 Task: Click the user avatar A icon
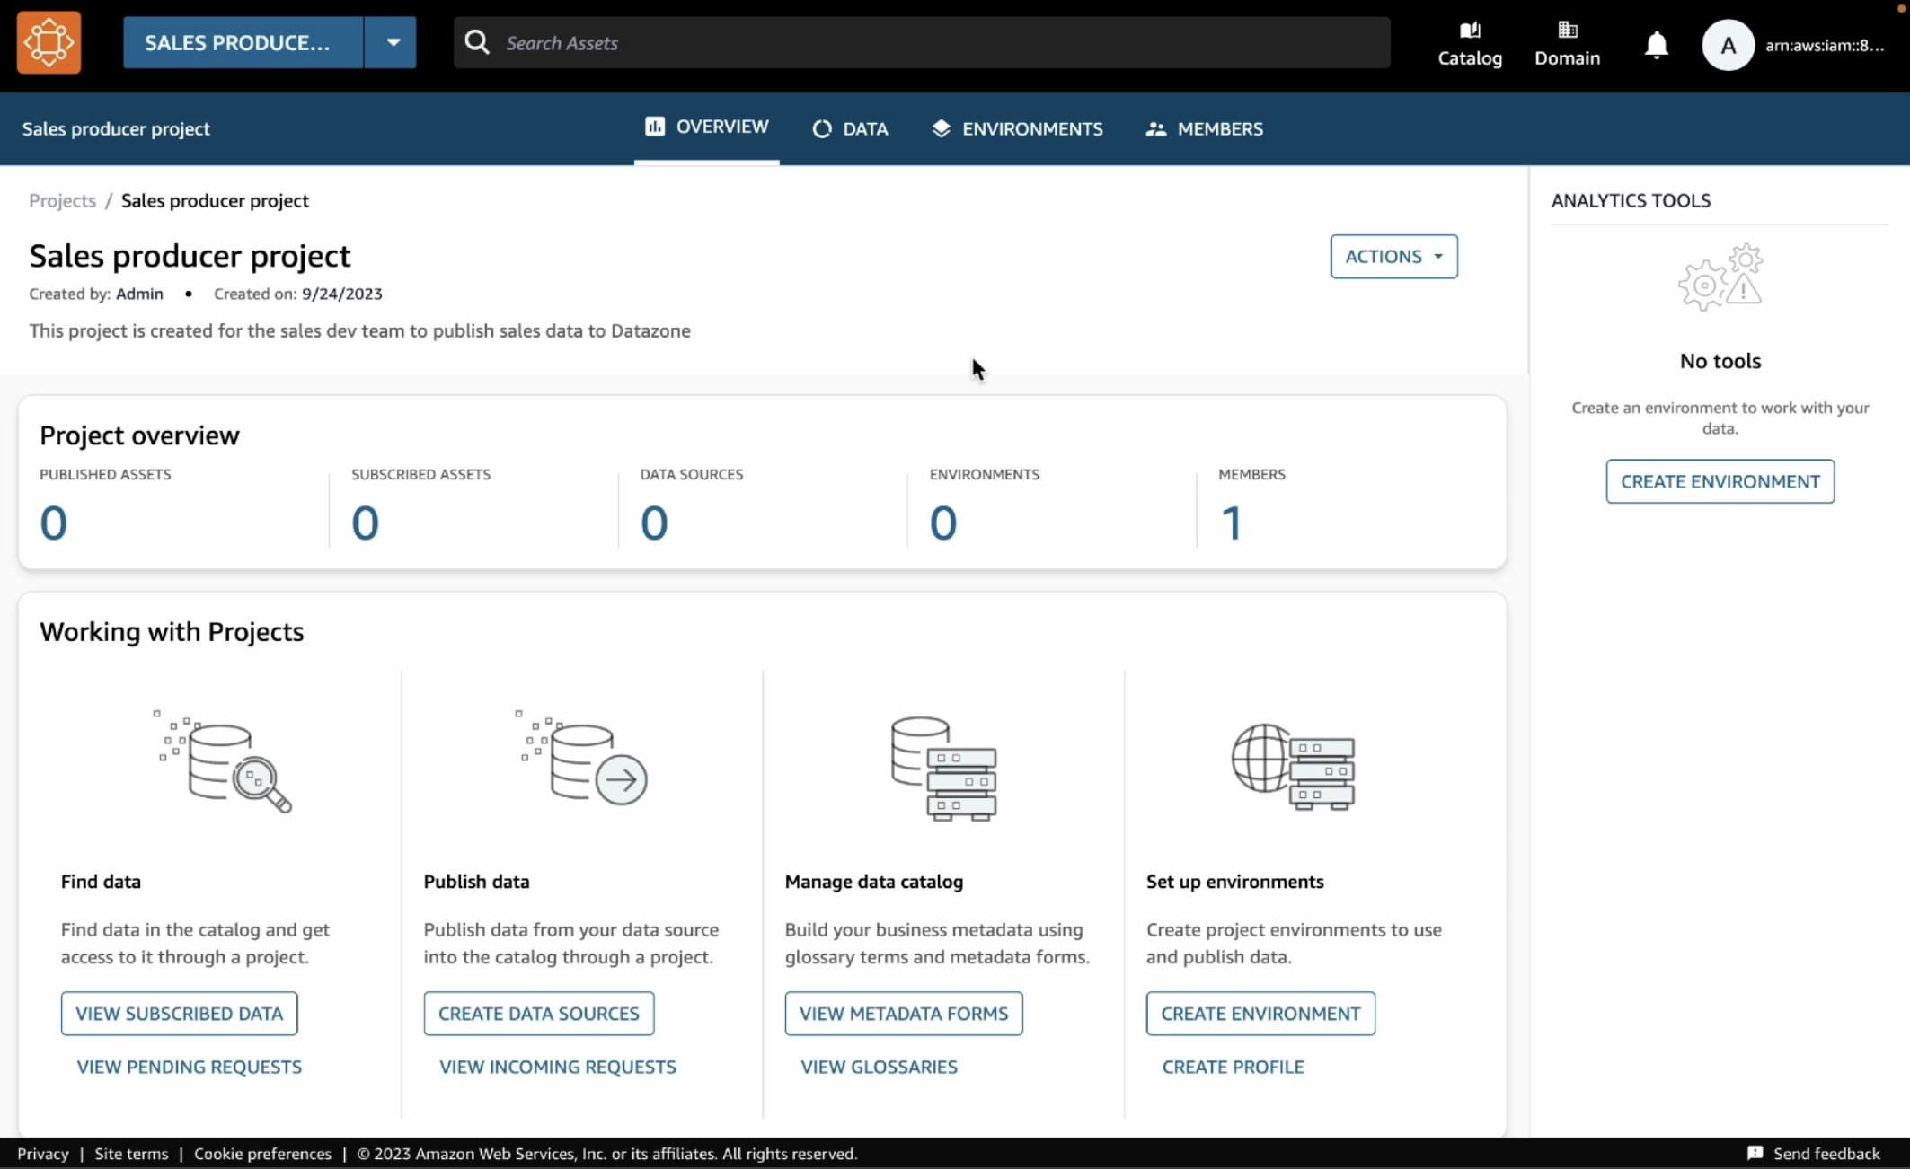pos(1728,44)
